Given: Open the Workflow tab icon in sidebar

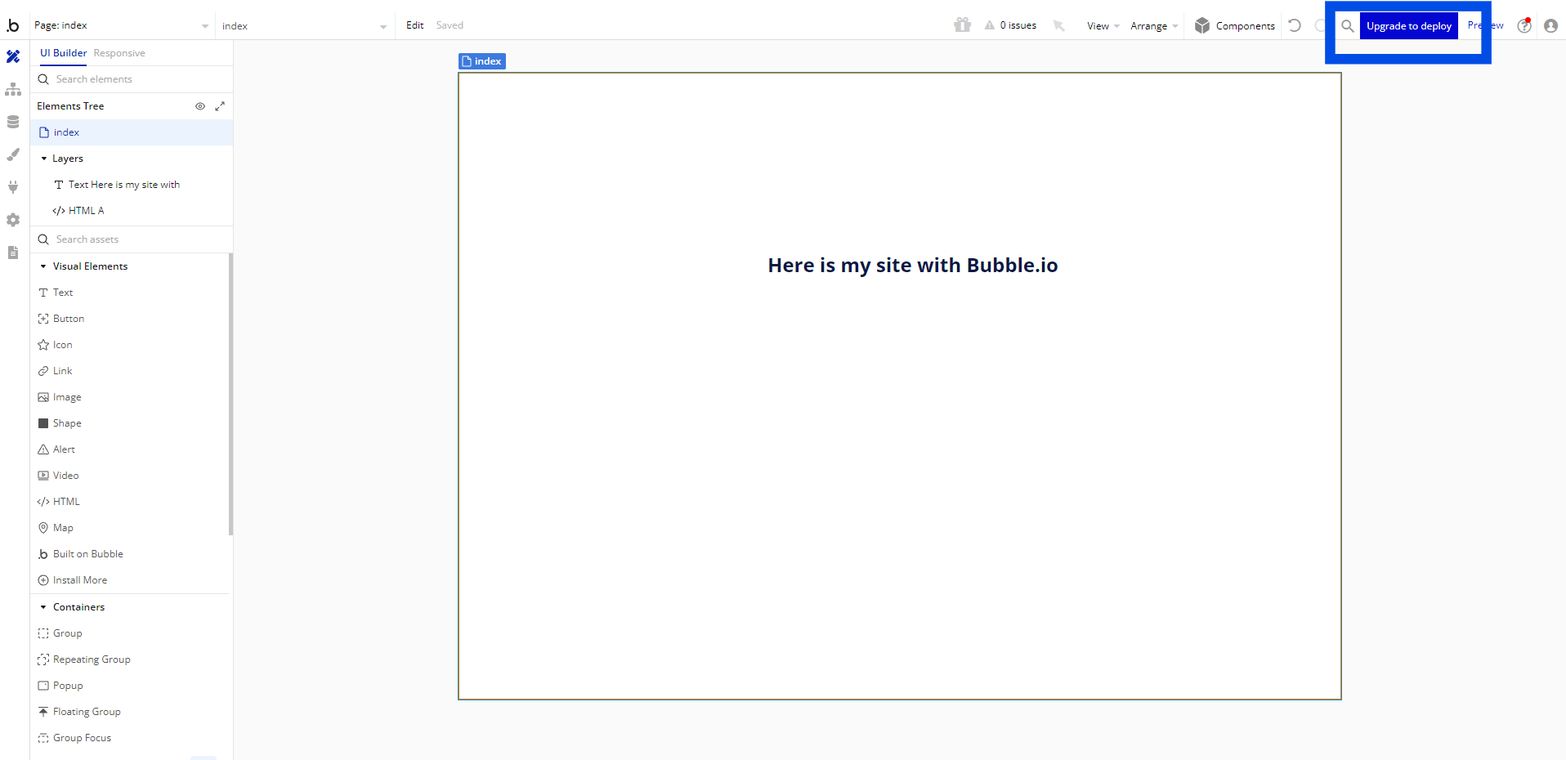Looking at the screenshot, I should (13, 89).
